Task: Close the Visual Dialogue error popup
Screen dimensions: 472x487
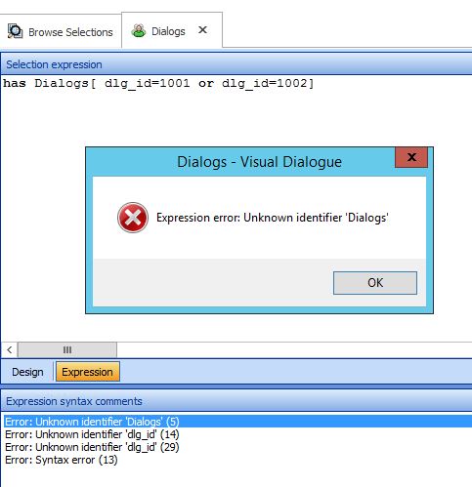Action: [411, 157]
